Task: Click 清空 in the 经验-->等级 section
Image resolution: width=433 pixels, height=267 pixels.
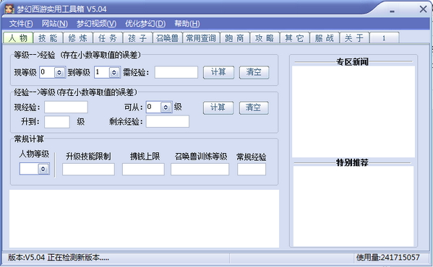Action: (x=254, y=108)
